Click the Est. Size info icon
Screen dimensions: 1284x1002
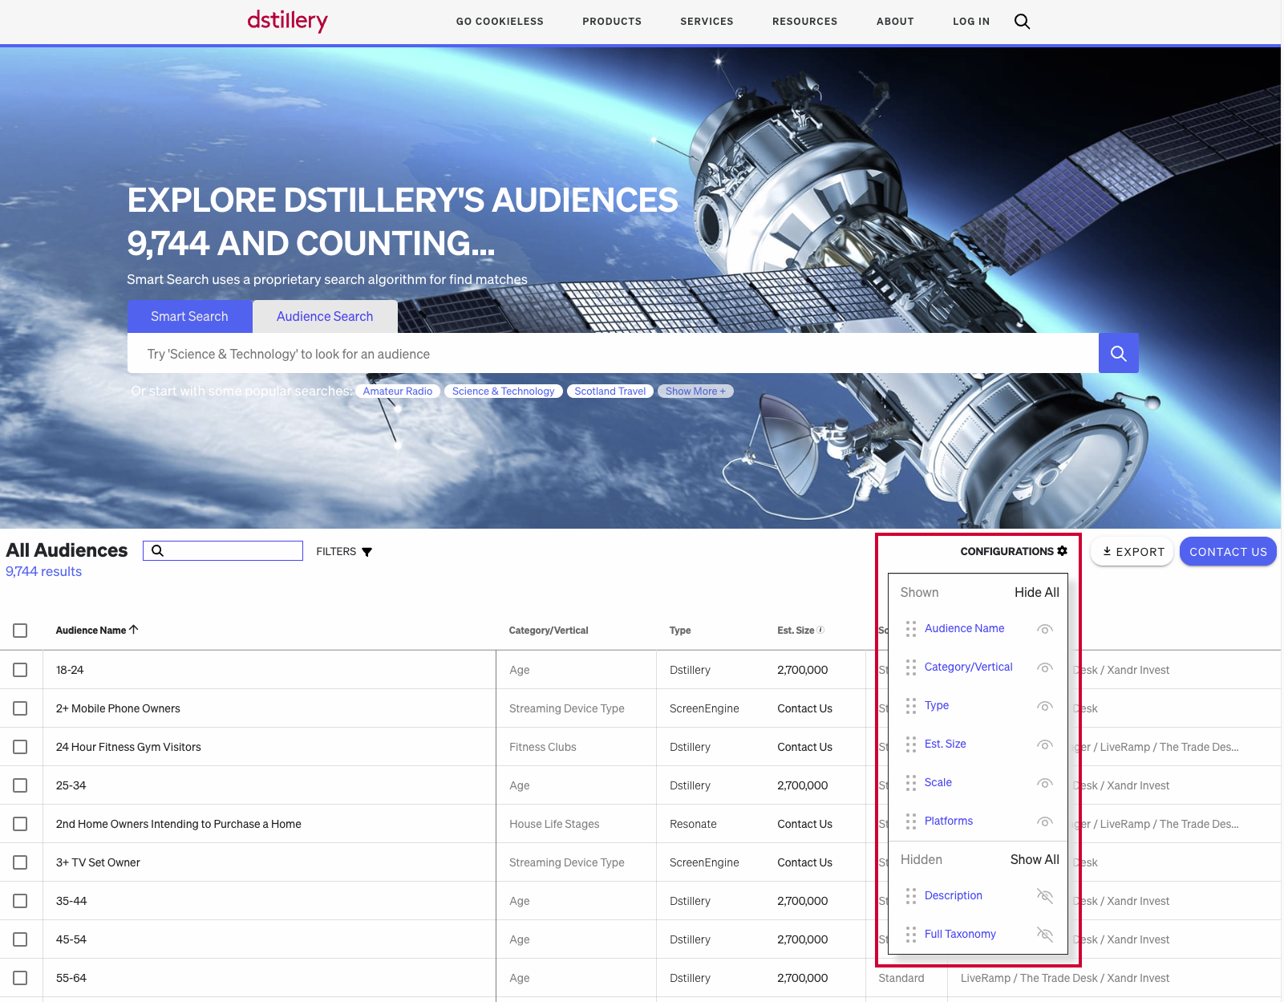[820, 630]
